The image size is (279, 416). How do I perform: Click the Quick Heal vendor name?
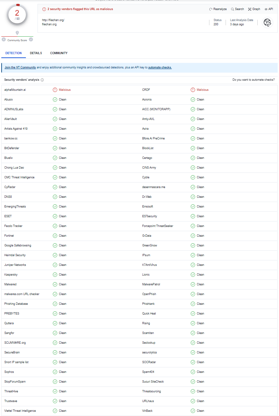[149, 314]
